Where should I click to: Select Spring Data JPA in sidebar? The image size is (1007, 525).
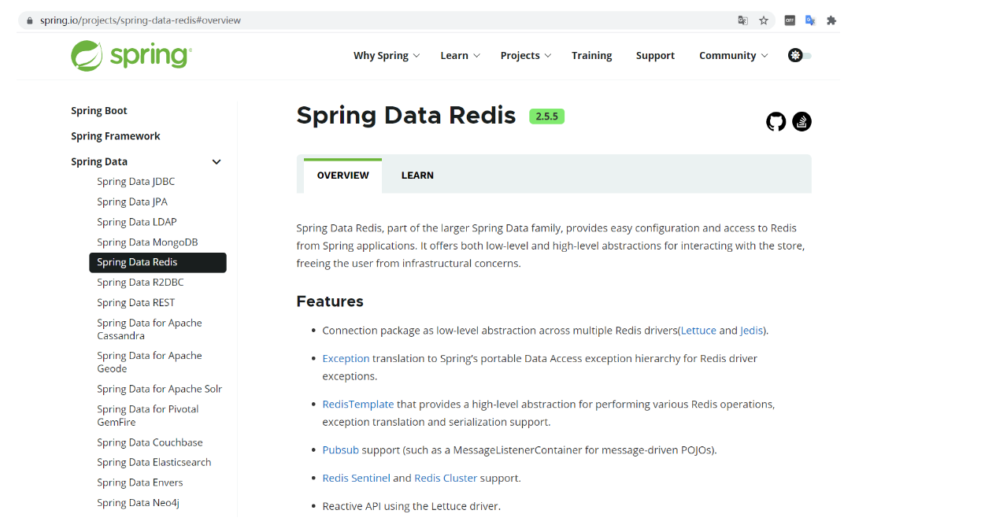pyautogui.click(x=132, y=202)
